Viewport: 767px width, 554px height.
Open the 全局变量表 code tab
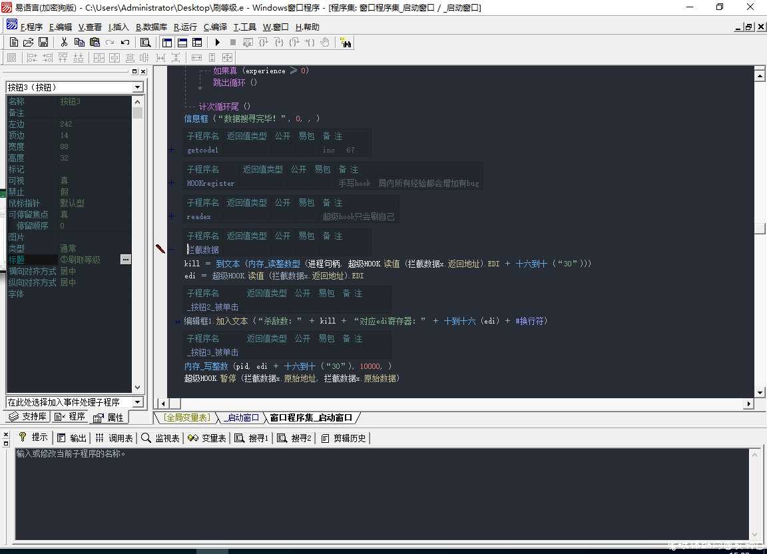click(187, 417)
